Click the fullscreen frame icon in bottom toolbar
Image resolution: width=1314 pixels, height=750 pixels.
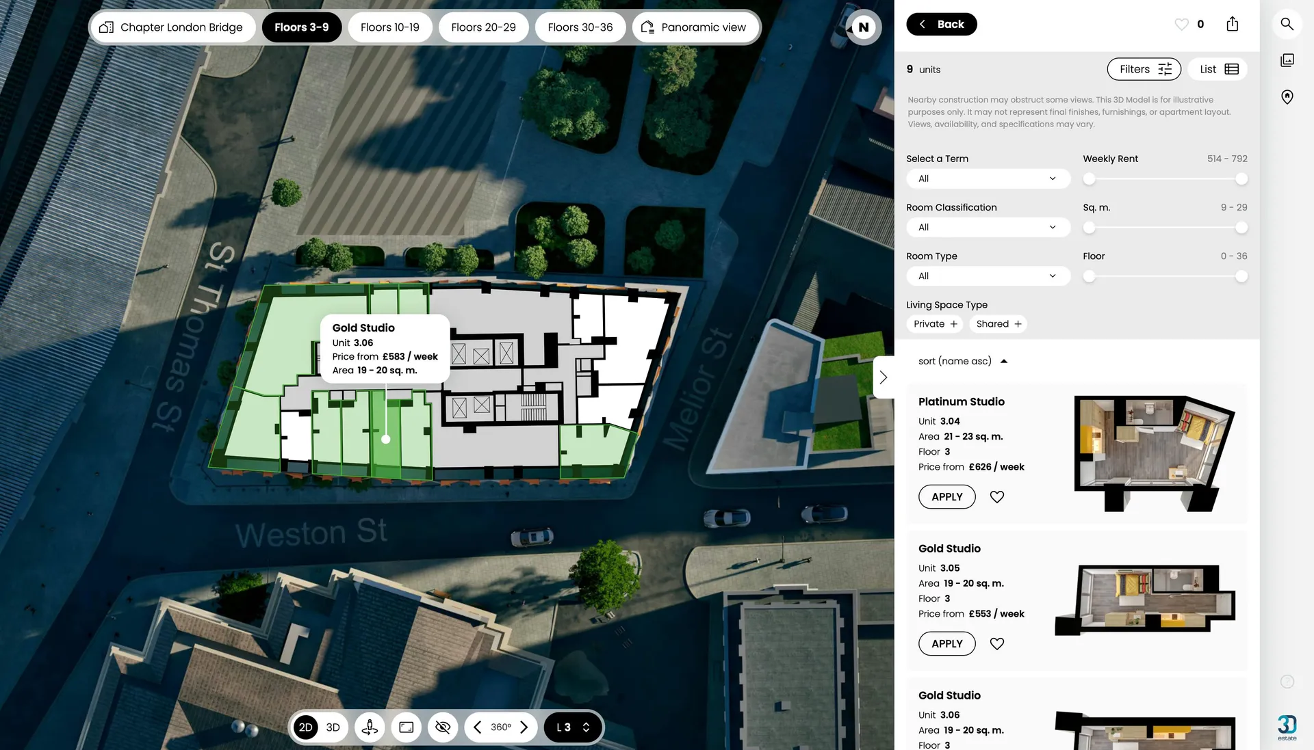point(406,727)
